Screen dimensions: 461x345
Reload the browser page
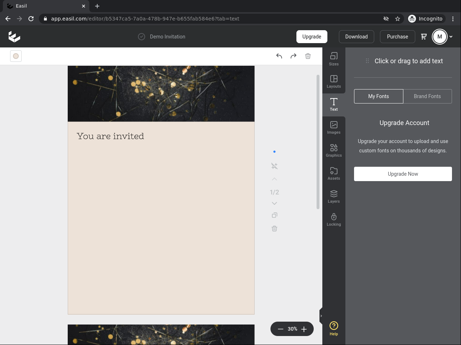(31, 19)
